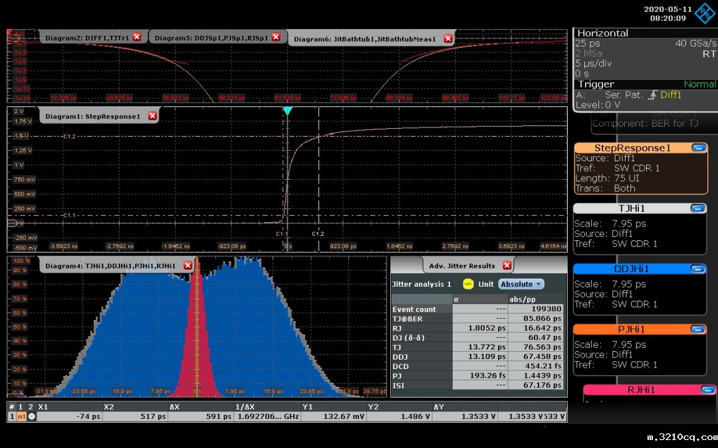
Task: Minimize the PJHi1 signal box
Action: pos(698,329)
